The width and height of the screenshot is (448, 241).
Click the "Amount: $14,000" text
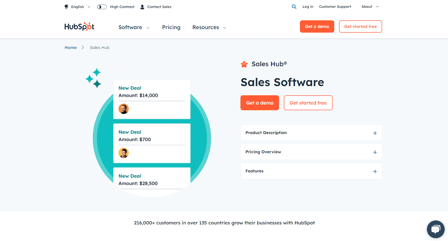pyautogui.click(x=138, y=95)
